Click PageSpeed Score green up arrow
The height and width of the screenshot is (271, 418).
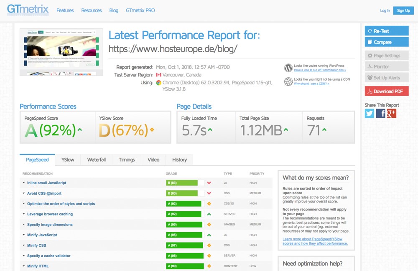click(80, 130)
